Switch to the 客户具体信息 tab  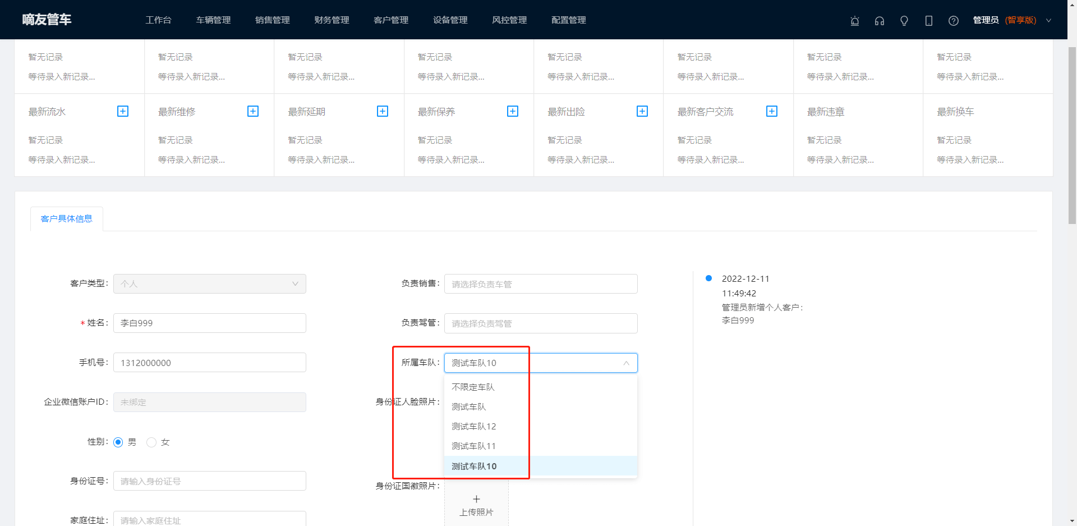(66, 219)
